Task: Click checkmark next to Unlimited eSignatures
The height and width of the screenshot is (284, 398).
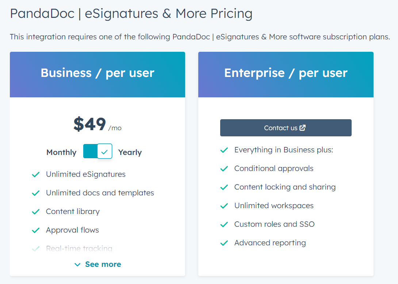Action: coord(36,175)
